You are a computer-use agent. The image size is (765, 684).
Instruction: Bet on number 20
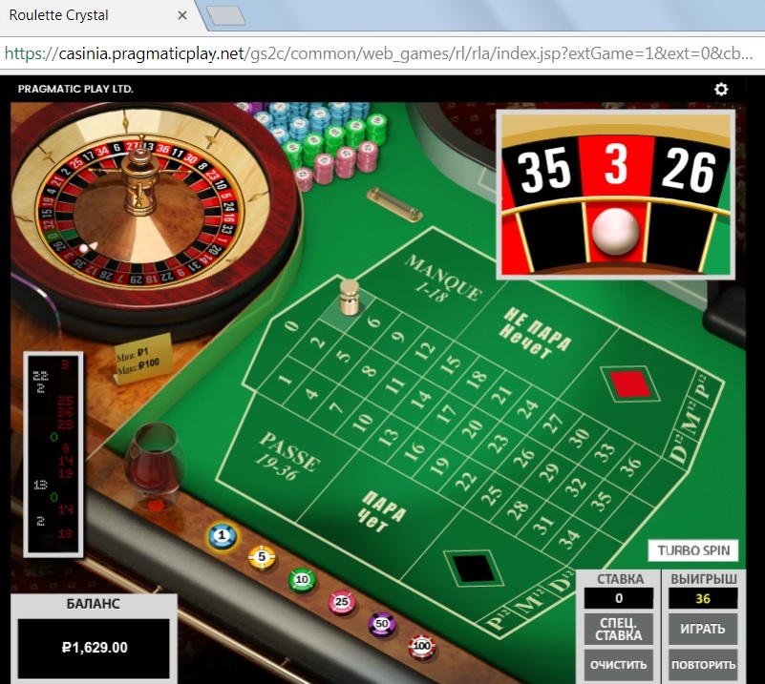(472, 428)
